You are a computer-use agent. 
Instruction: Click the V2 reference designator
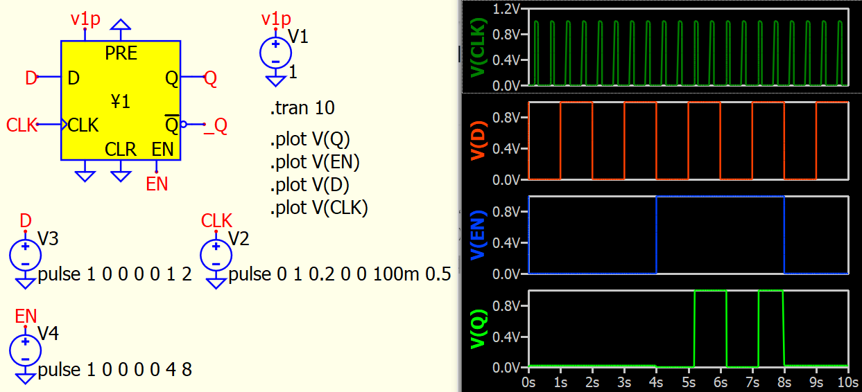tap(239, 239)
